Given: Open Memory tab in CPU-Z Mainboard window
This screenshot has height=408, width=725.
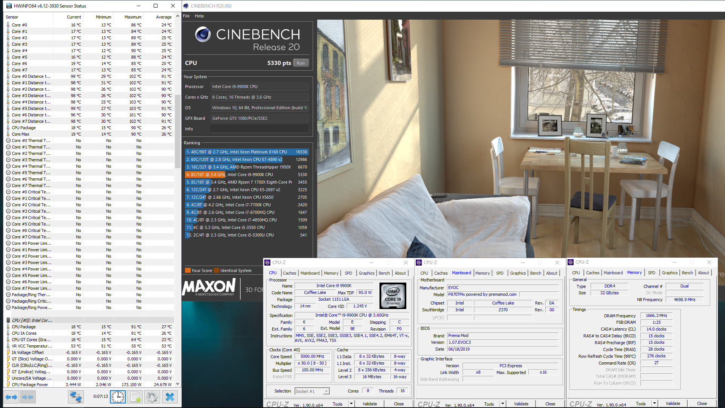Looking at the screenshot, I should tap(483, 273).
